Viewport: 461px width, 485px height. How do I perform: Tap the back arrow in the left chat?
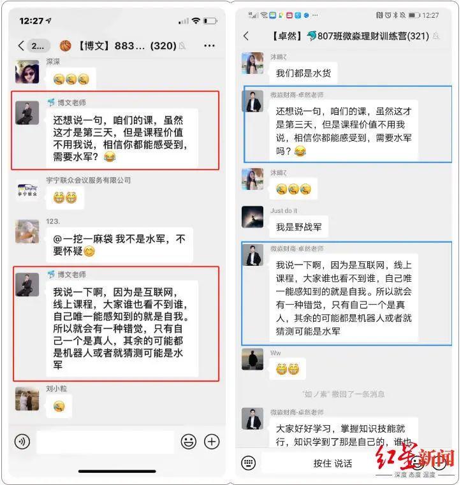[x=21, y=46]
